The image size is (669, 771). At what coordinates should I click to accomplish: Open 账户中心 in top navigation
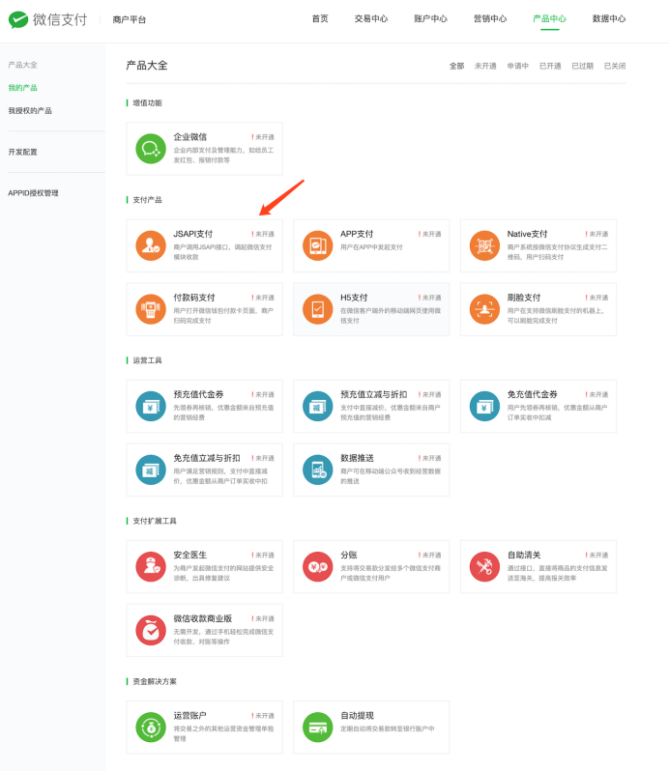tap(431, 18)
